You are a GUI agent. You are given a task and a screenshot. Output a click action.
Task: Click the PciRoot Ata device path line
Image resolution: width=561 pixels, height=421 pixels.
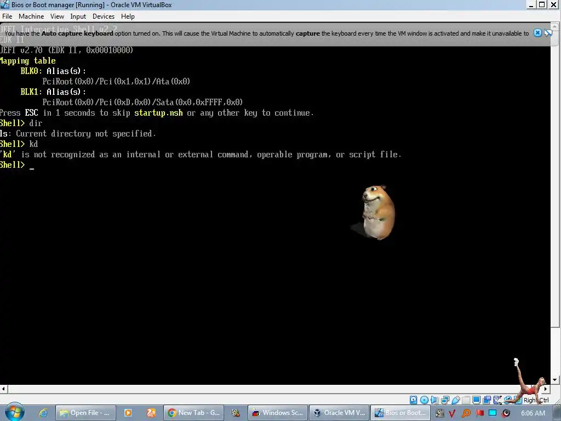(x=116, y=82)
